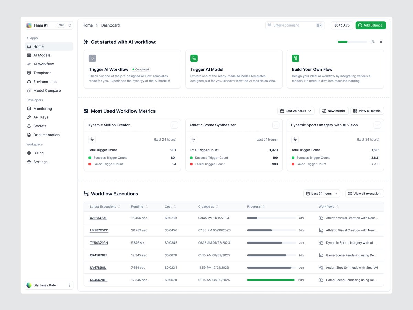Image resolution: width=413 pixels, height=310 pixels.
Task: Open execution UV67890IJ
Action: click(98, 268)
